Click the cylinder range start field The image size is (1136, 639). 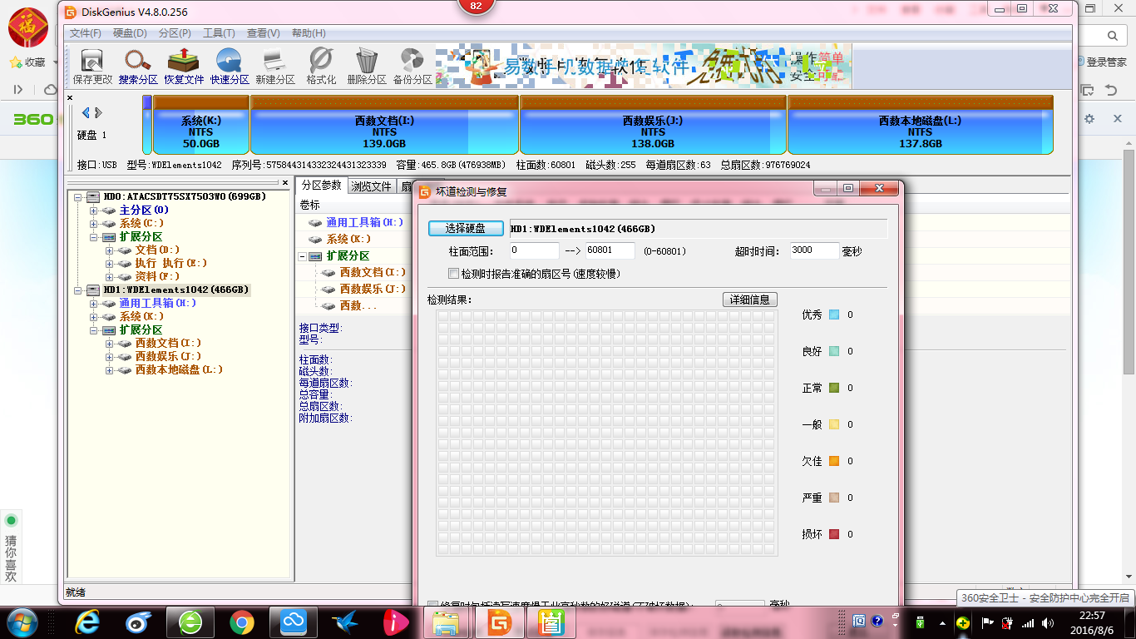point(534,250)
